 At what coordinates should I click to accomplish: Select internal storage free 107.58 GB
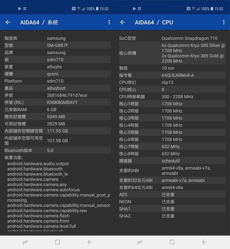(x=57, y=141)
